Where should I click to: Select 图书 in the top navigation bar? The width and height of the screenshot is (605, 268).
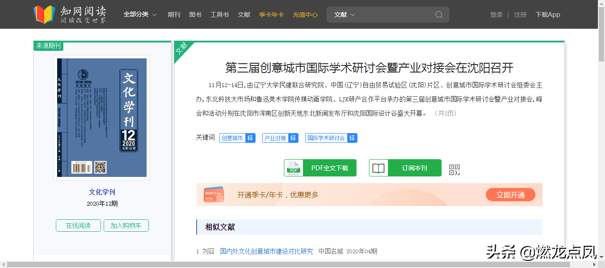[x=195, y=14]
